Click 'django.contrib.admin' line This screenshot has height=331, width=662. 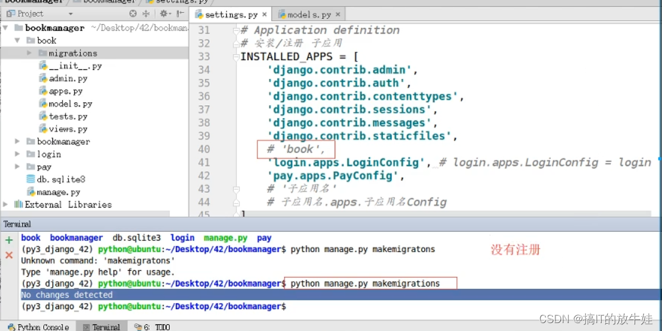343,70
